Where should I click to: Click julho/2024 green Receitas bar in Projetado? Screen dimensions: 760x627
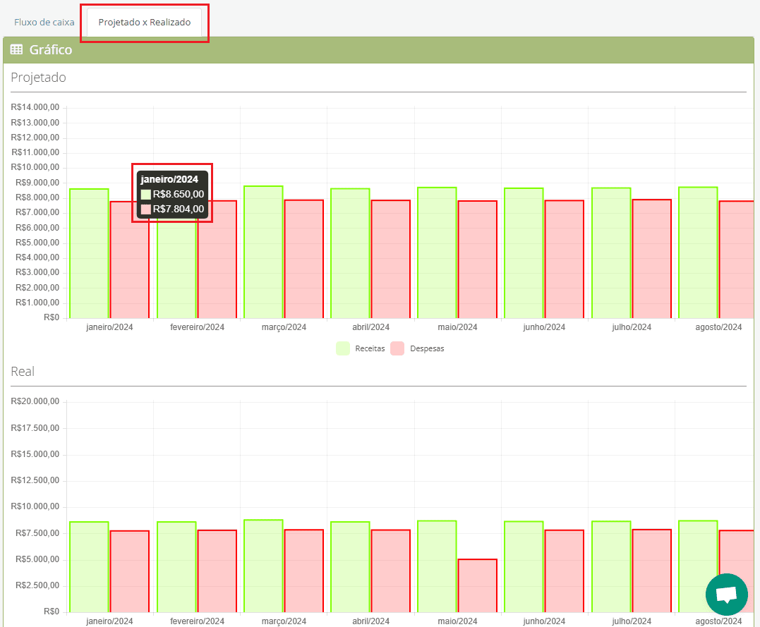point(611,253)
